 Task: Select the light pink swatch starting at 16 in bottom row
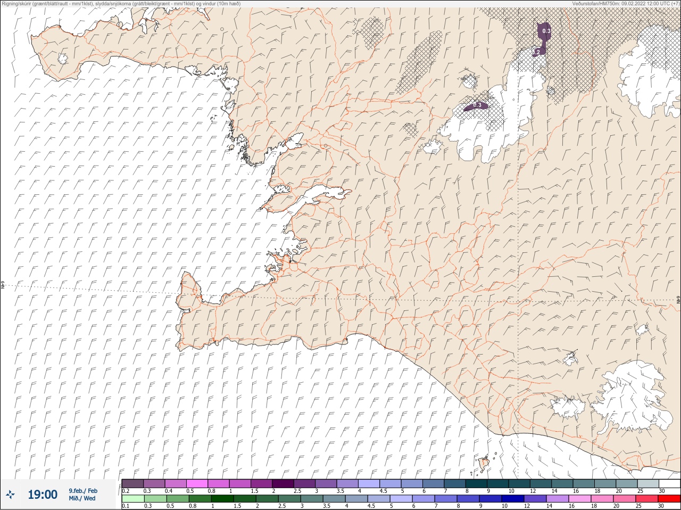(x=580, y=499)
